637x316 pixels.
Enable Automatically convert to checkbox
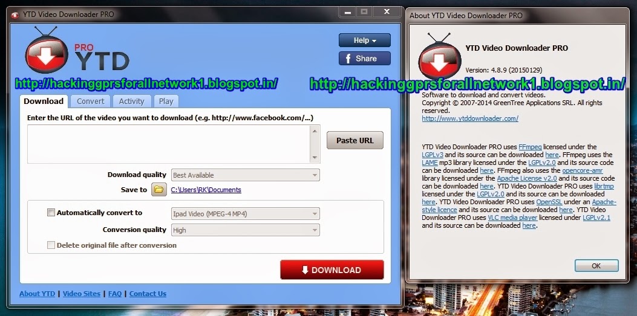51,213
